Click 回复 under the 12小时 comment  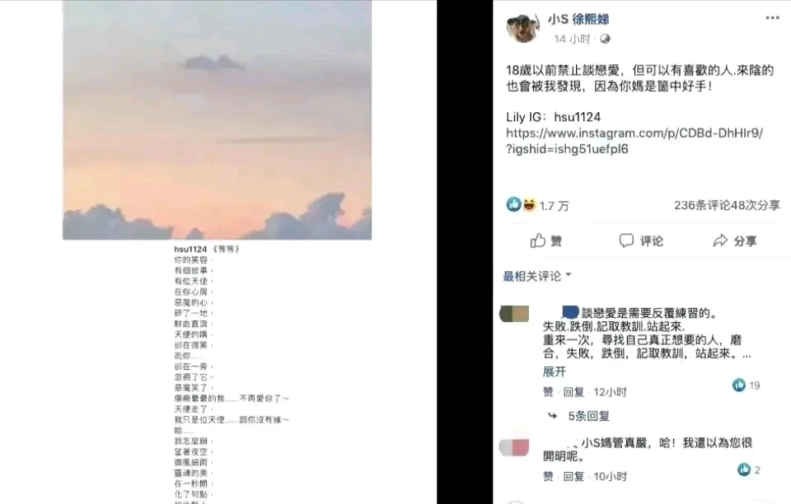pyautogui.click(x=573, y=392)
